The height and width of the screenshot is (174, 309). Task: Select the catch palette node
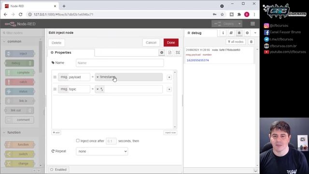(20, 82)
